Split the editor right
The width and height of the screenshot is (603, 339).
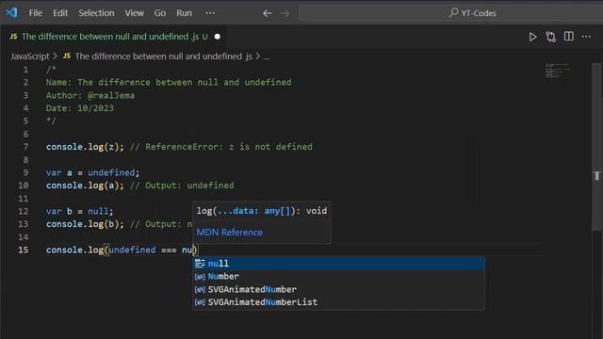pyautogui.click(x=569, y=37)
